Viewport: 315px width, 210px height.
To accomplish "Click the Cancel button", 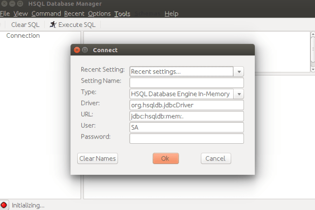I will pos(215,158).
